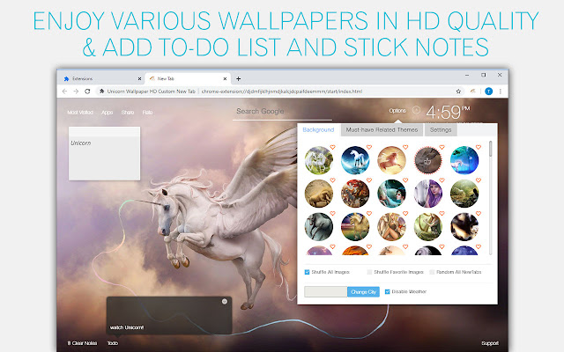This screenshot has width=564, height=352.
Task: Open the Apps menu
Action: coord(107,113)
